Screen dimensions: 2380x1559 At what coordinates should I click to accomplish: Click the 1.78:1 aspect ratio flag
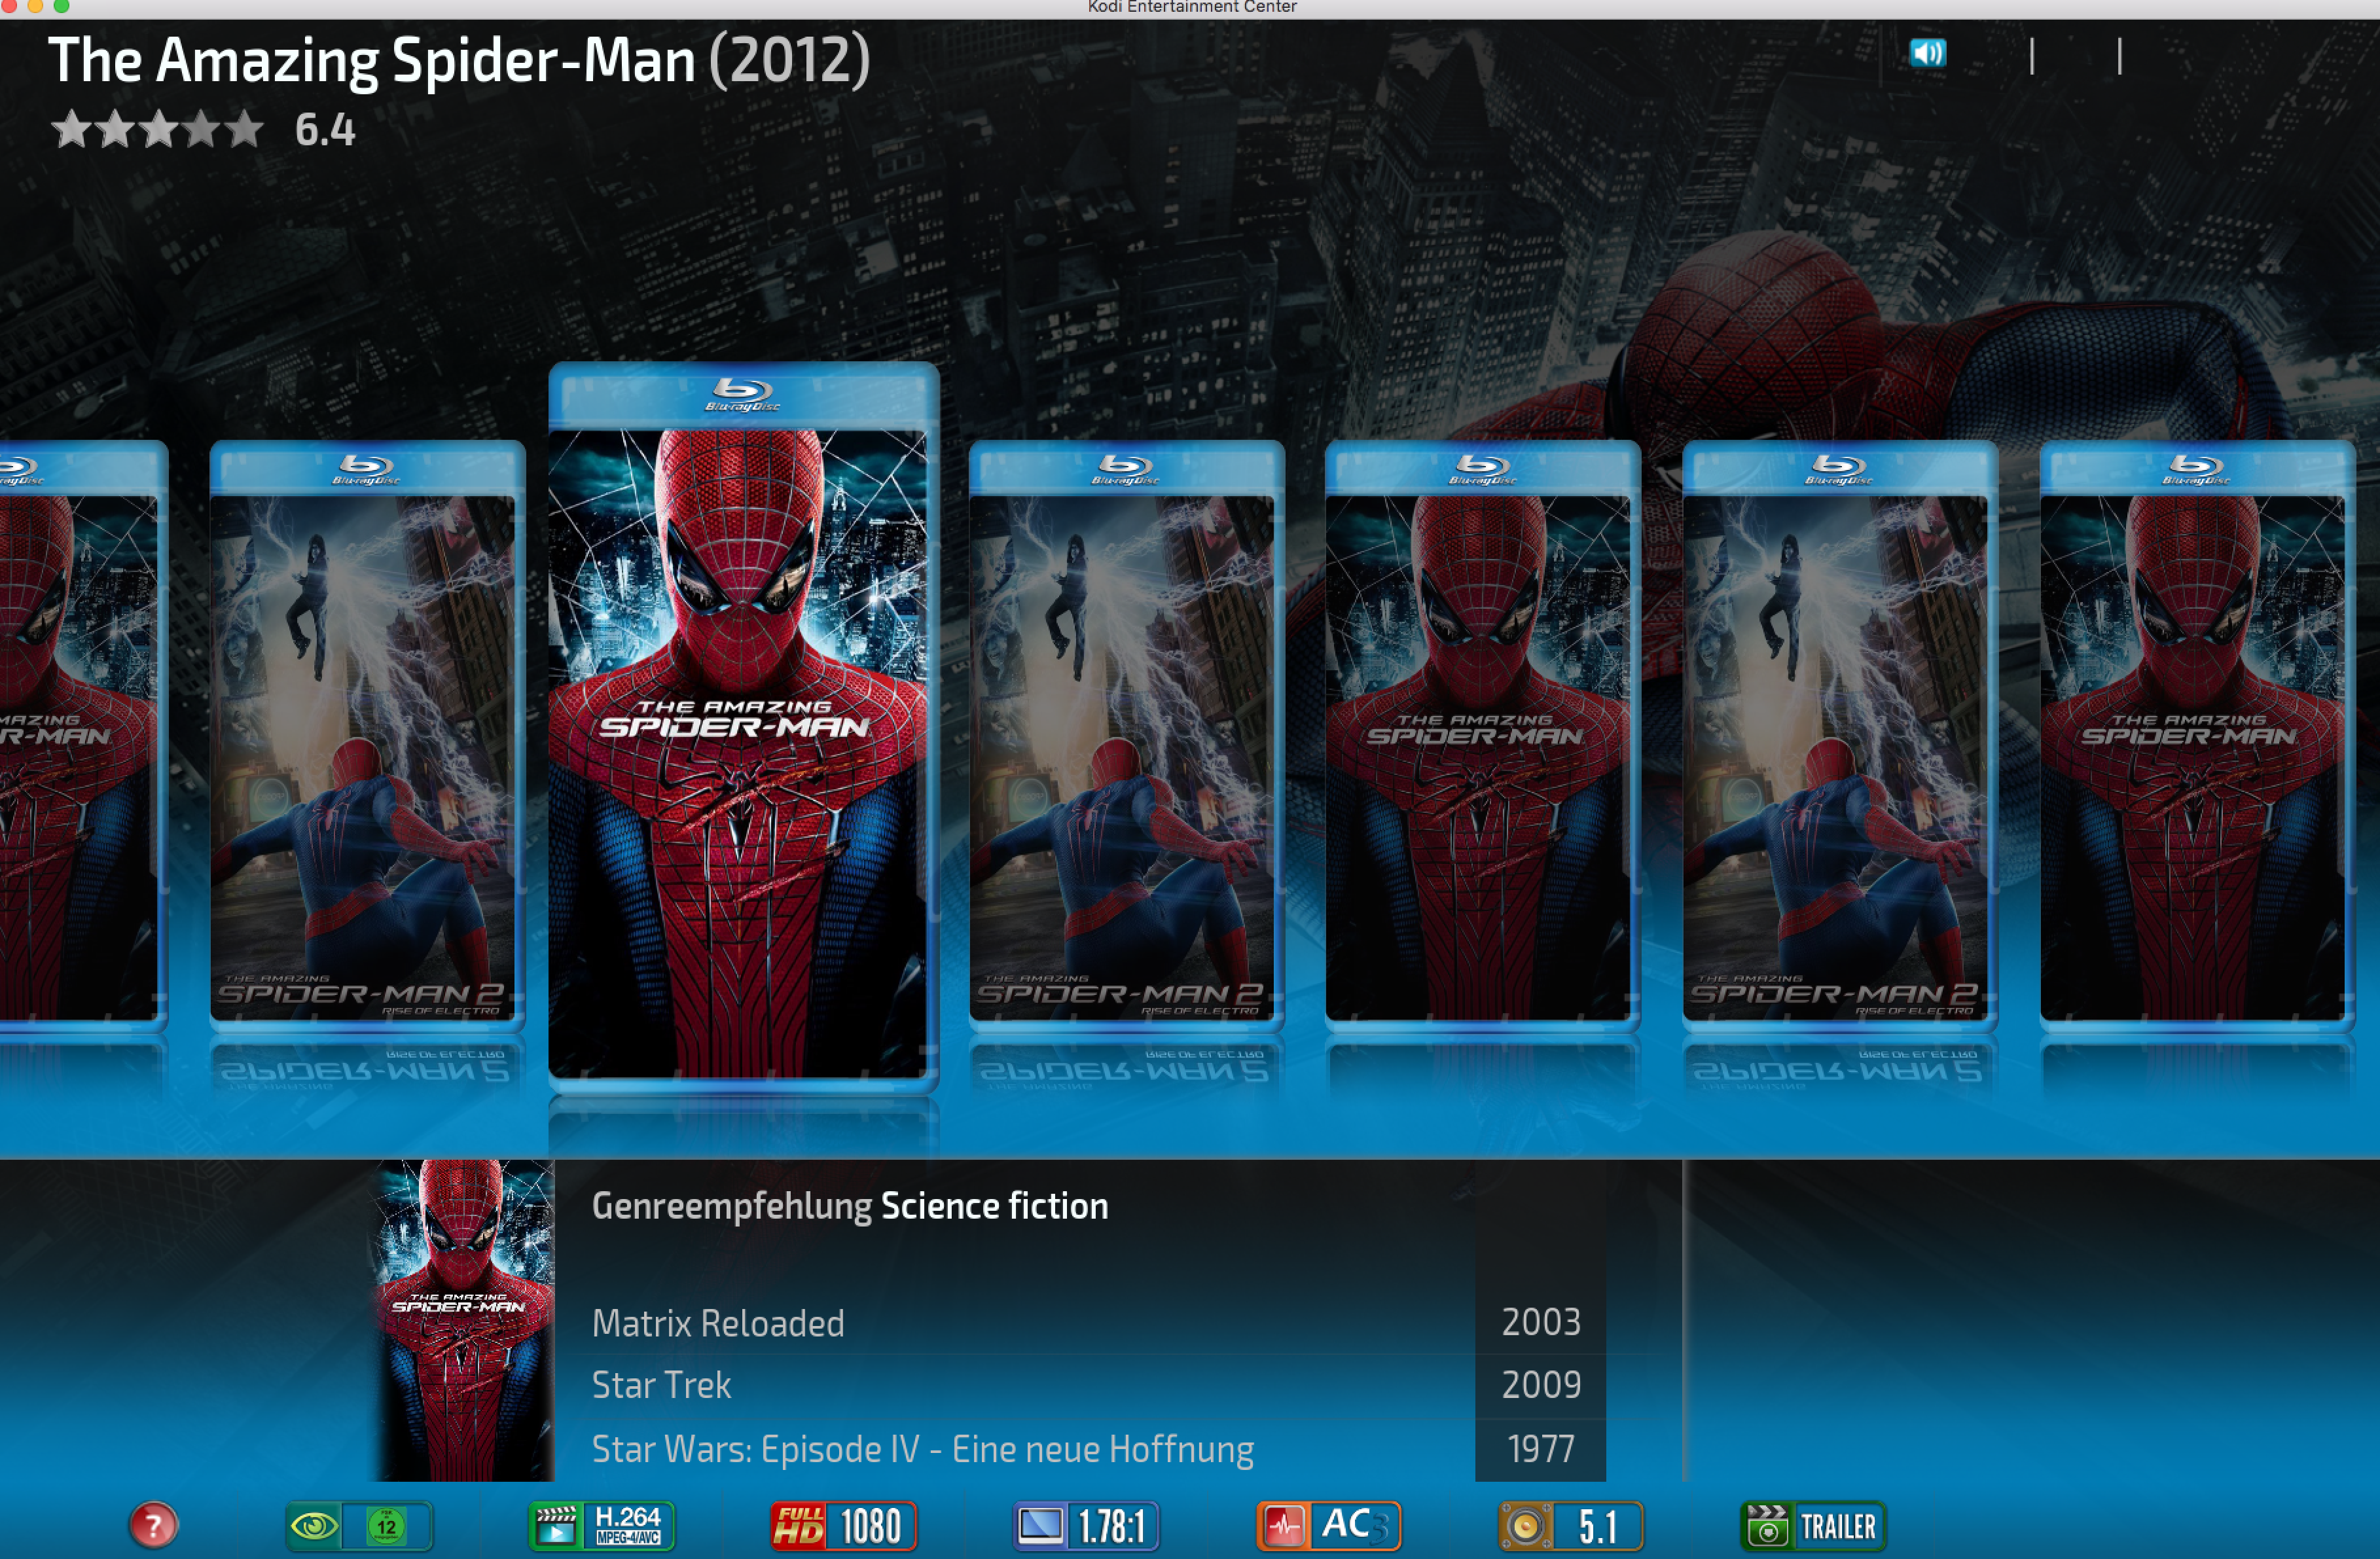(1086, 1526)
